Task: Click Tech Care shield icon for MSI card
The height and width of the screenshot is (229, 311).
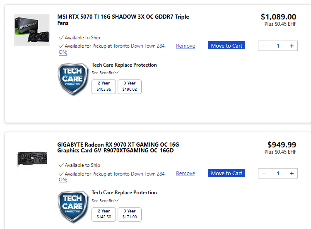Action: click(x=73, y=79)
